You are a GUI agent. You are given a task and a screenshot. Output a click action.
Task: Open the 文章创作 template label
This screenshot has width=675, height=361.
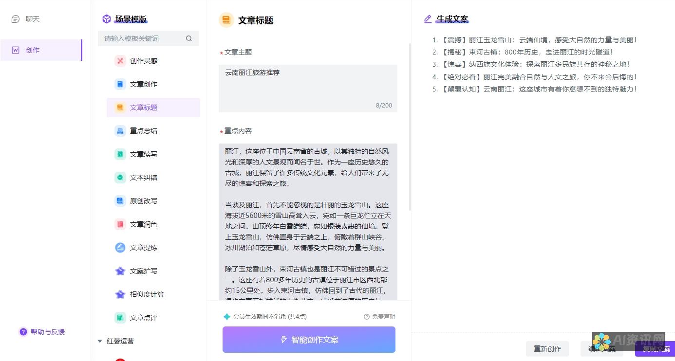pos(144,84)
